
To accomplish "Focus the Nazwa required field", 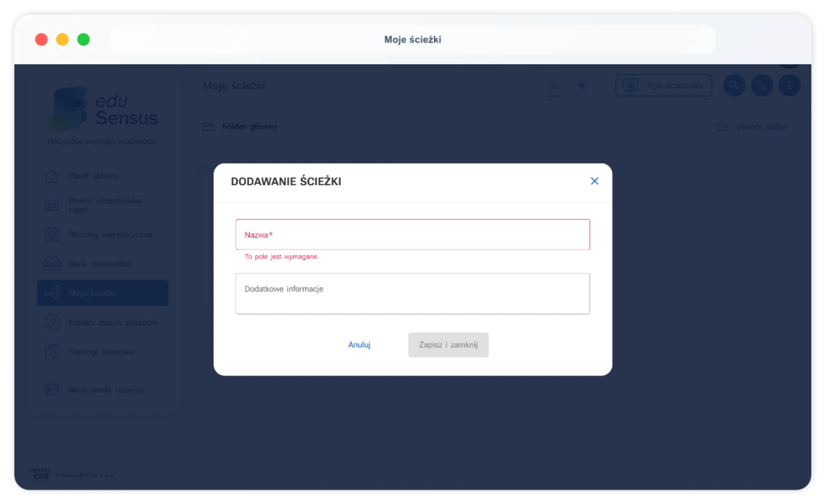I will click(x=413, y=235).
